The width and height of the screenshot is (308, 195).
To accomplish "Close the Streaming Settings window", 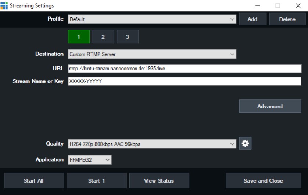I will 298,5.
